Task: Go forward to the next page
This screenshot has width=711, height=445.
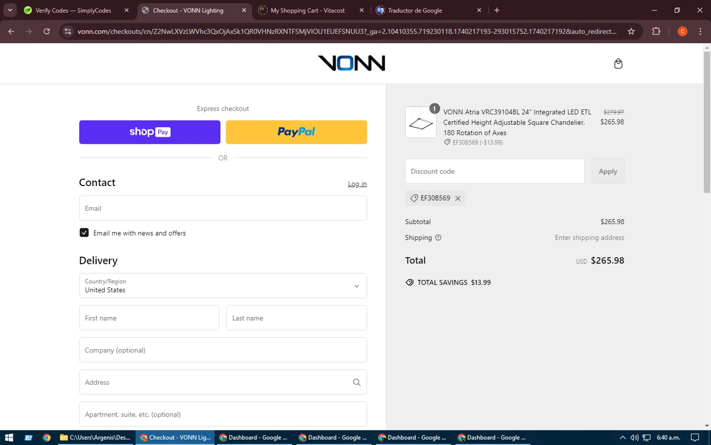Action: coord(29,31)
